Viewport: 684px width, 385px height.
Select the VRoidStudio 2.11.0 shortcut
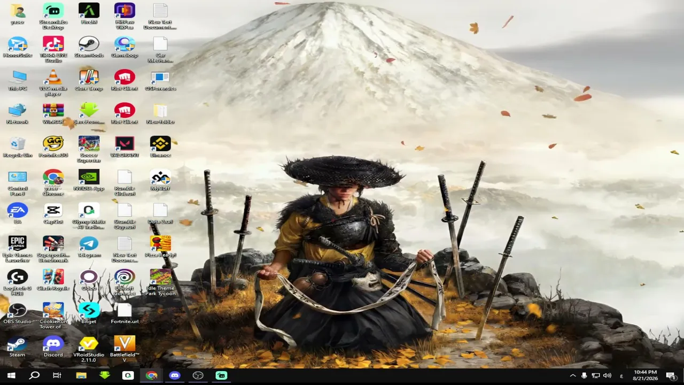89,348
